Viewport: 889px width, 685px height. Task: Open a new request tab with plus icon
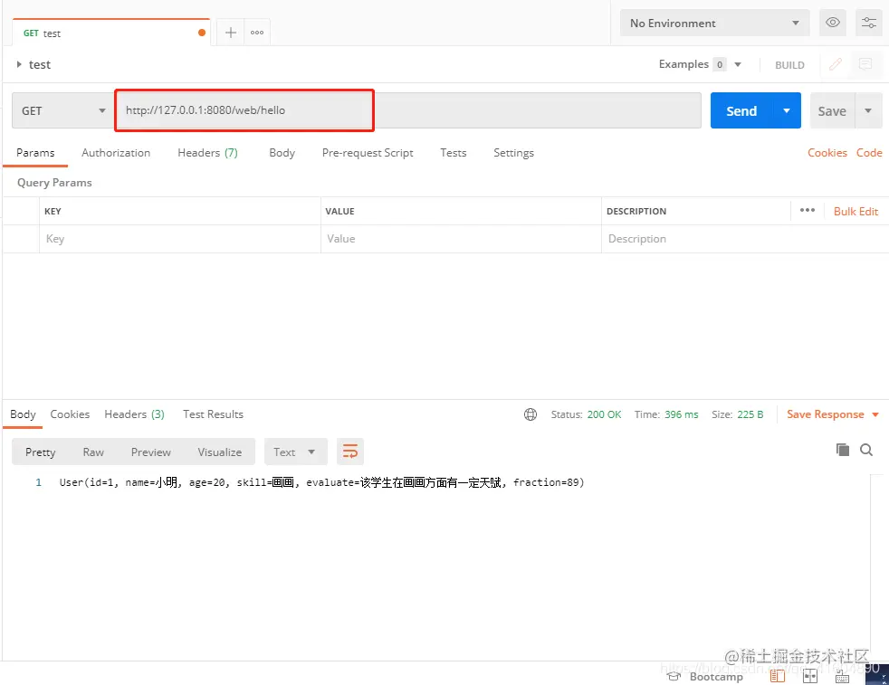[230, 33]
